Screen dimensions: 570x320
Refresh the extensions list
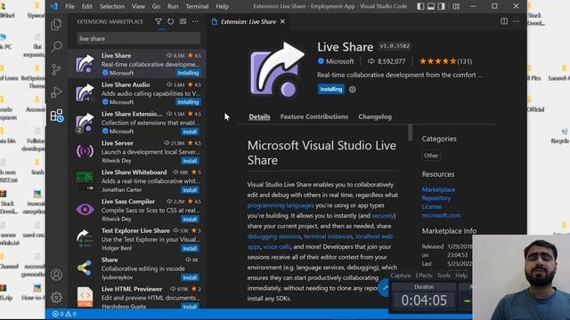tap(170, 21)
